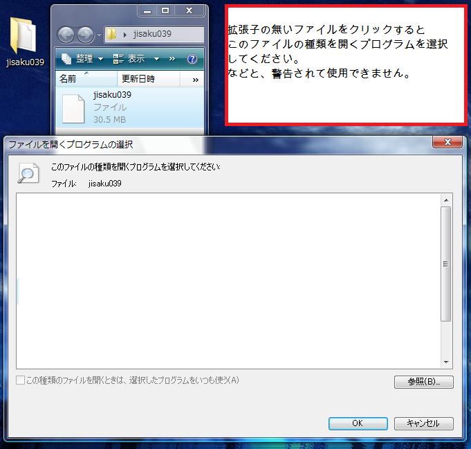Maximize the Explorer window
Screen dimensions: 471x449
(x=165, y=11)
